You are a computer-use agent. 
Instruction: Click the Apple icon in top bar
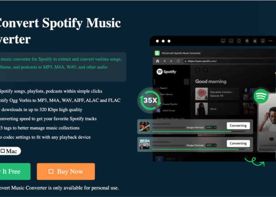[255, 41]
